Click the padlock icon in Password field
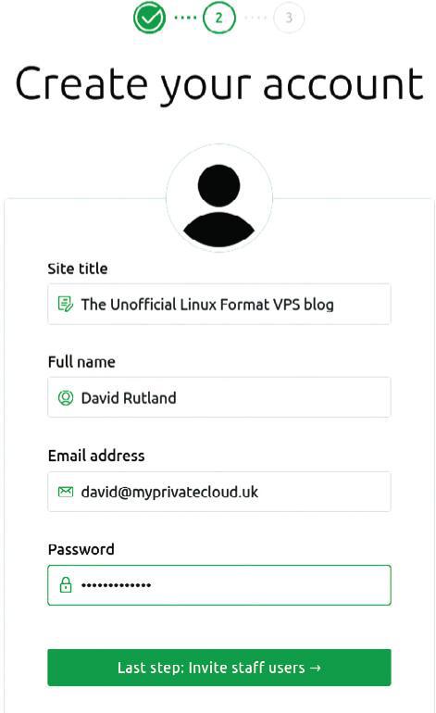436x713 pixels. [66, 585]
